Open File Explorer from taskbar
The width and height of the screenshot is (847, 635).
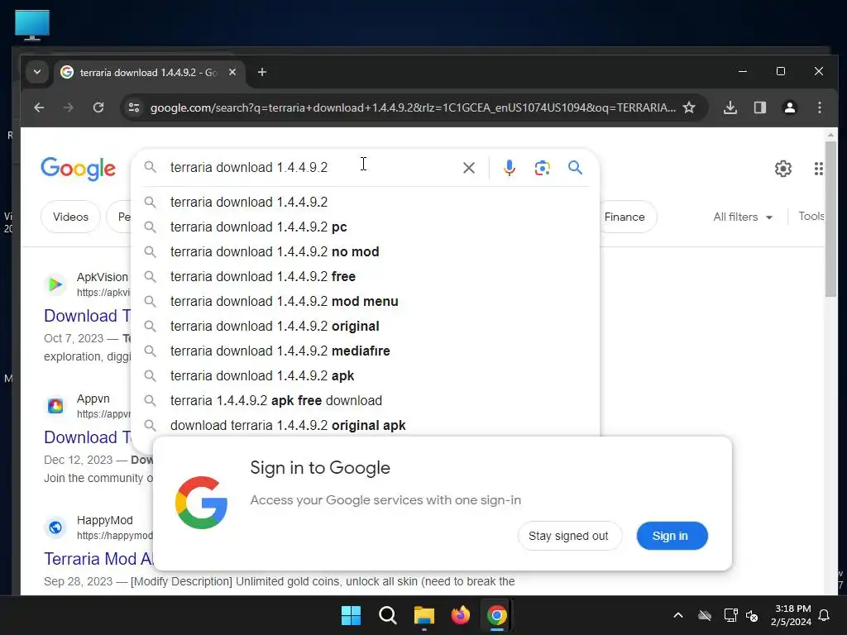click(424, 615)
